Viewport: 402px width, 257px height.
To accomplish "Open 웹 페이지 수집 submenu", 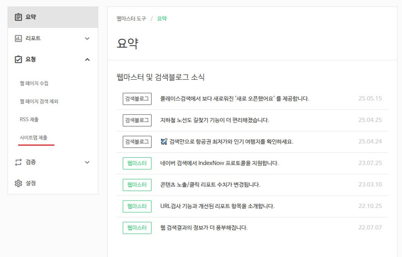I will 34,83.
